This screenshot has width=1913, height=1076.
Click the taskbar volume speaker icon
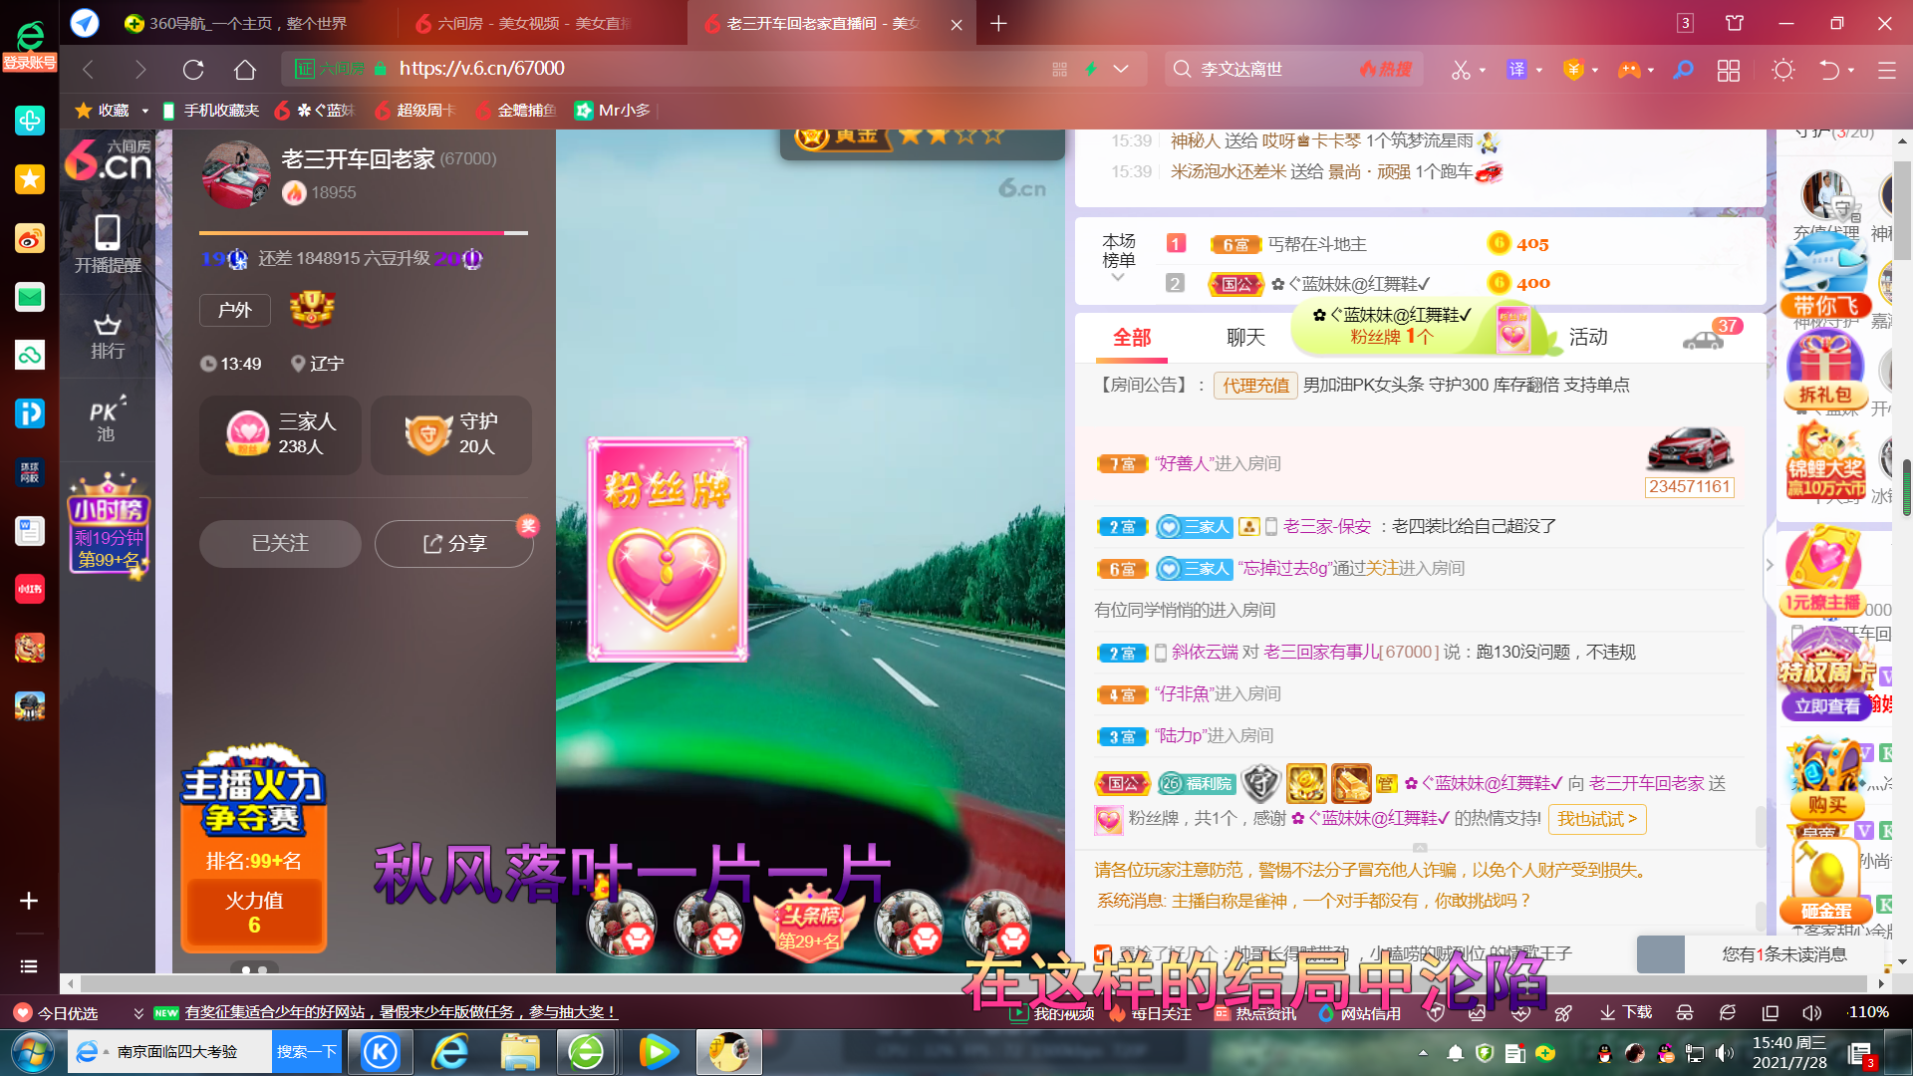click(x=1725, y=1053)
